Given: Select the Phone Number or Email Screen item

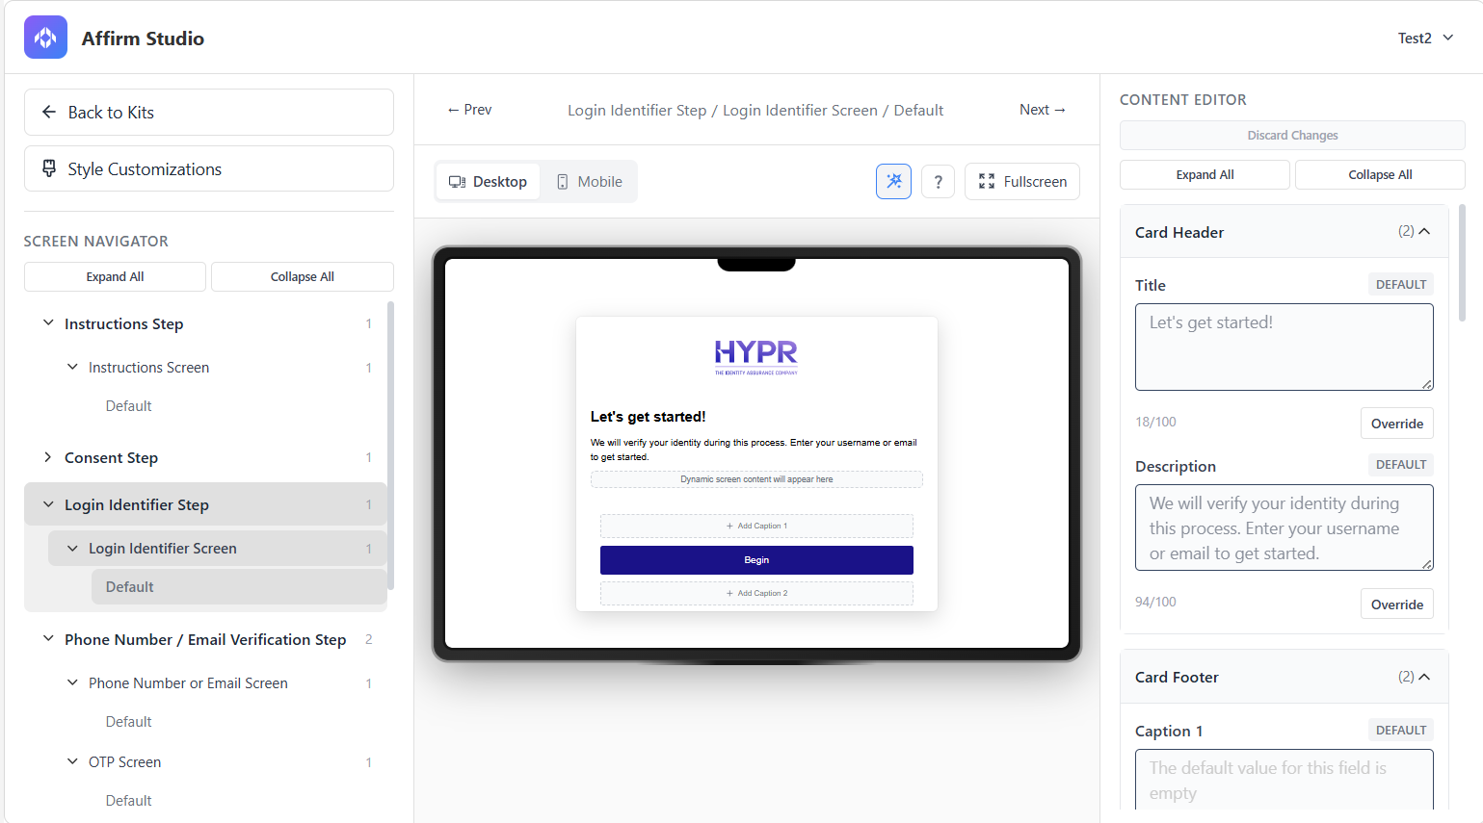Looking at the screenshot, I should pyautogui.click(x=188, y=683).
